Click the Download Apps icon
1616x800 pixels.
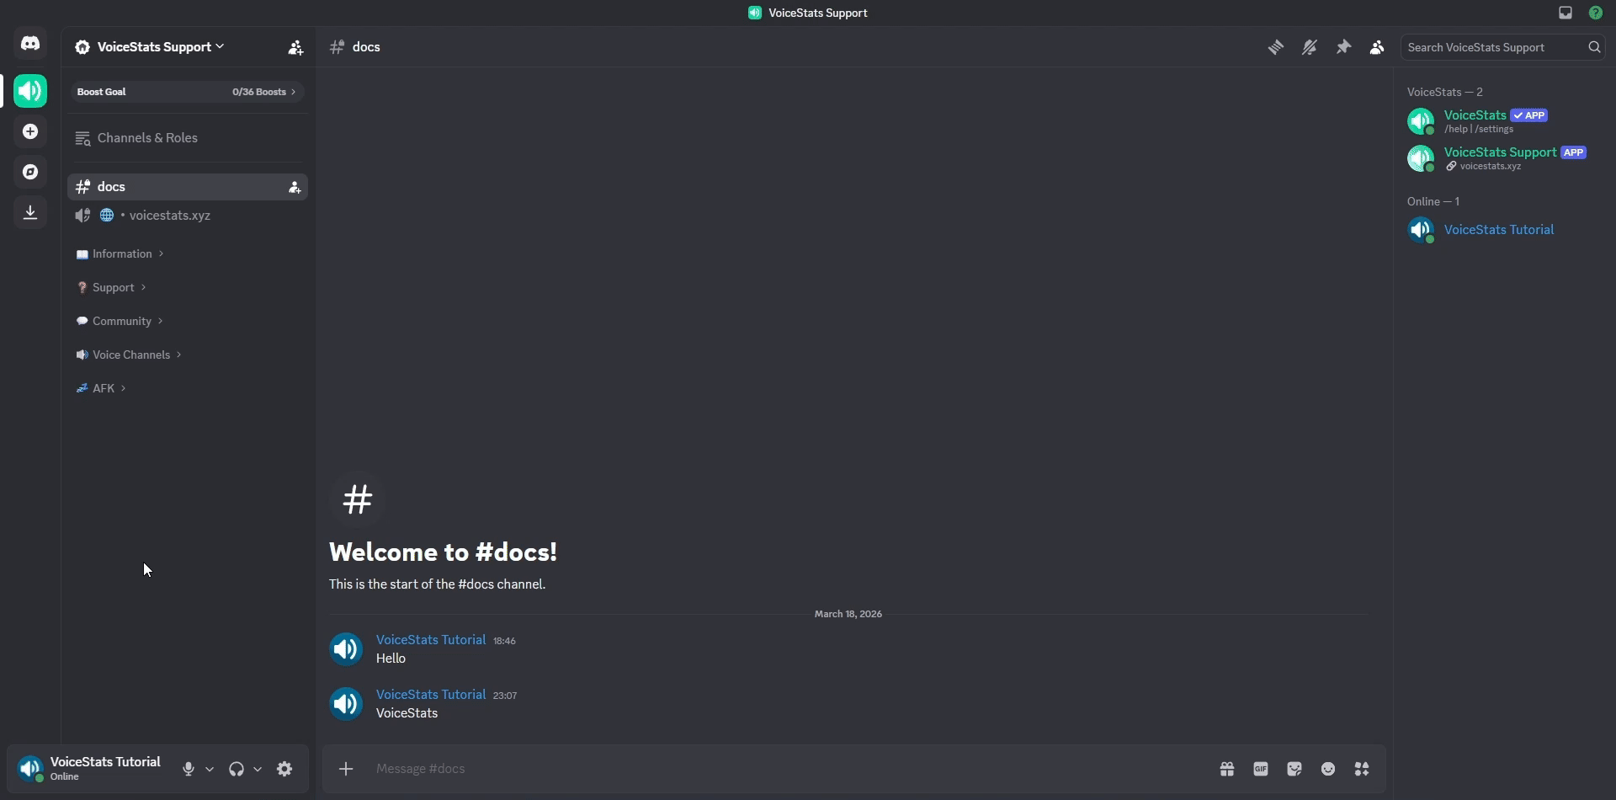coord(30,212)
